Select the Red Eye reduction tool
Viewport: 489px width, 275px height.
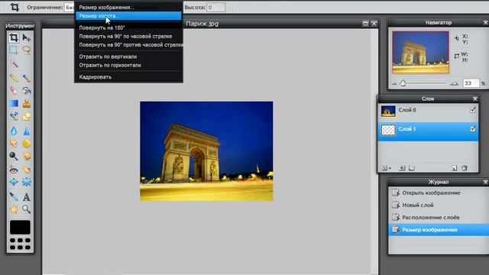14,170
